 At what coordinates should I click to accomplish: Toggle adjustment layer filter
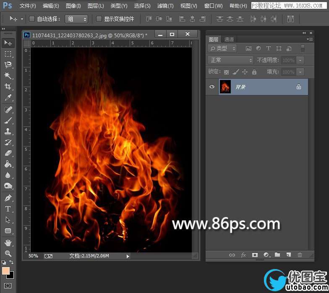(258, 49)
